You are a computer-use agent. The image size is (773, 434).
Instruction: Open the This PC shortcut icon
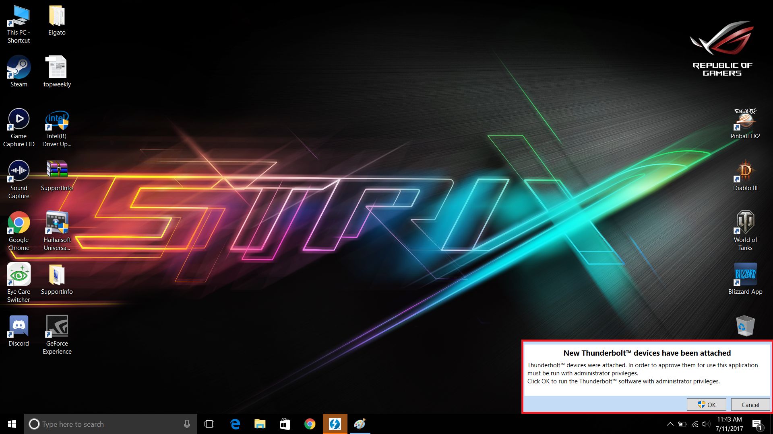19,17
